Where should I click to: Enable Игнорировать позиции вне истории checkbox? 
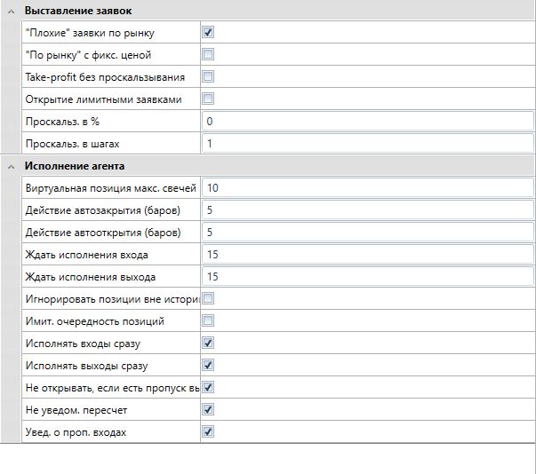coord(208,299)
